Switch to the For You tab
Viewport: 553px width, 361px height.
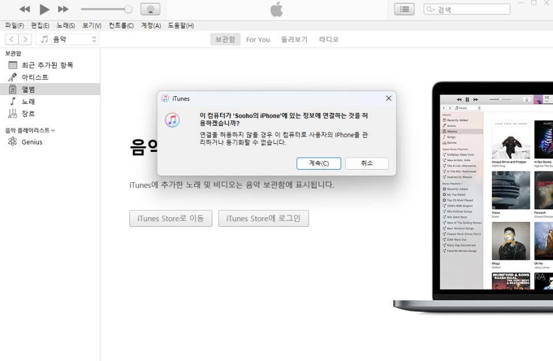click(258, 40)
